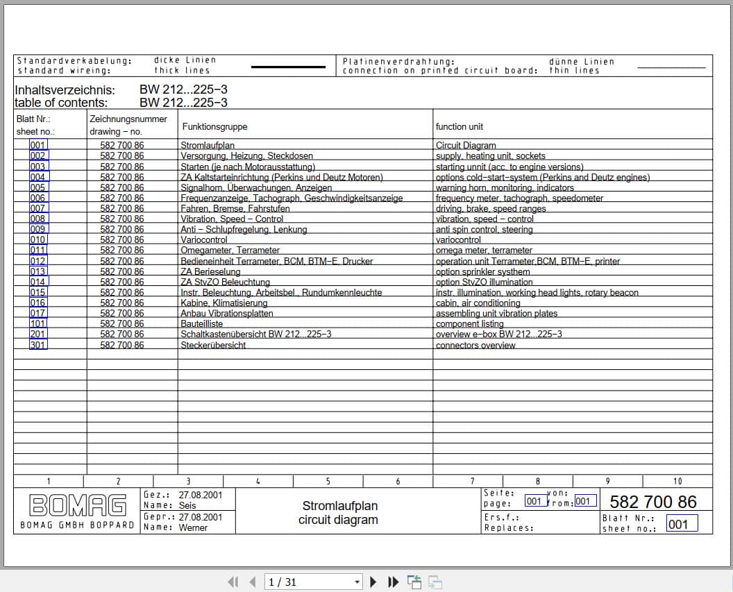The image size is (733, 592).
Task: Open sheet 003 starting unit link
Action: 38,167
